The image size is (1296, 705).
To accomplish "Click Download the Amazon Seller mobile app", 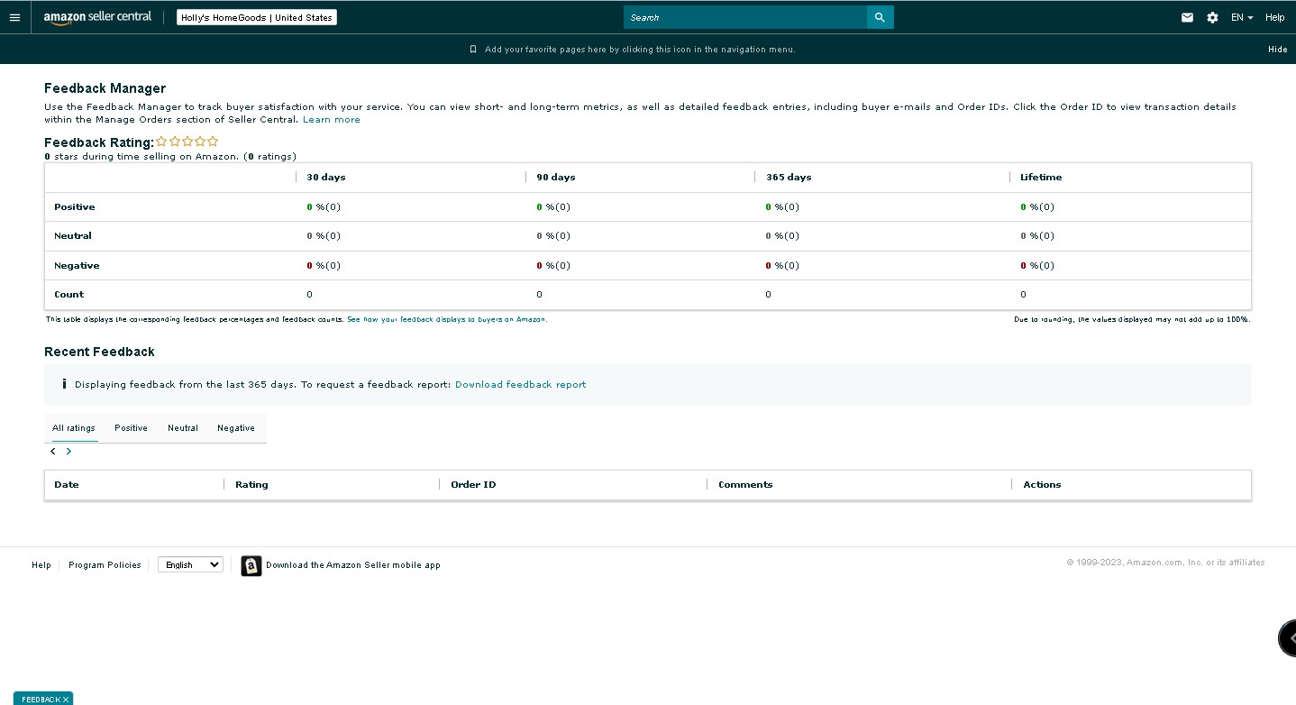I will [353, 565].
